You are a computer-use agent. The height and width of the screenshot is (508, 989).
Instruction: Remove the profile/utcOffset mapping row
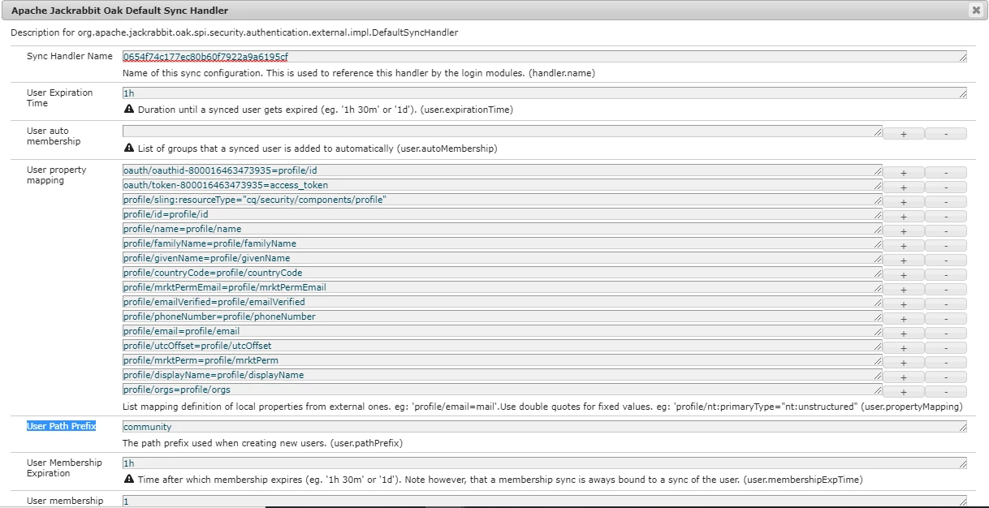pyautogui.click(x=946, y=348)
